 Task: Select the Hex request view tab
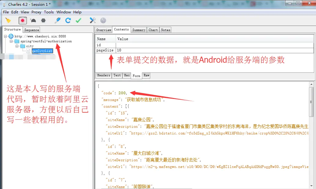pyautogui.click(x=127, y=75)
